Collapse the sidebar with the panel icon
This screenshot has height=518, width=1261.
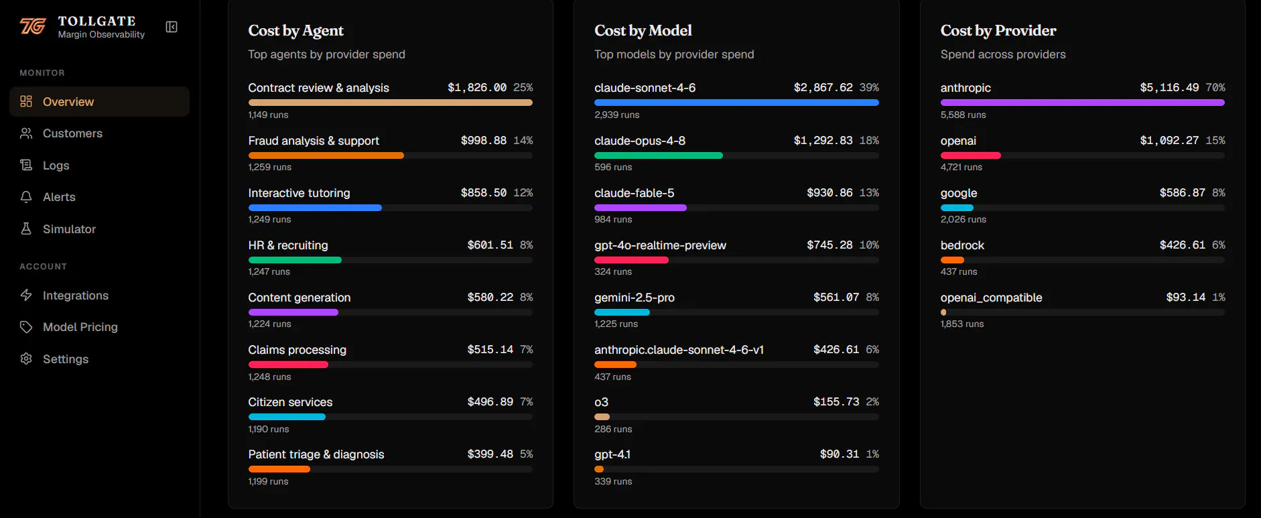pyautogui.click(x=172, y=27)
